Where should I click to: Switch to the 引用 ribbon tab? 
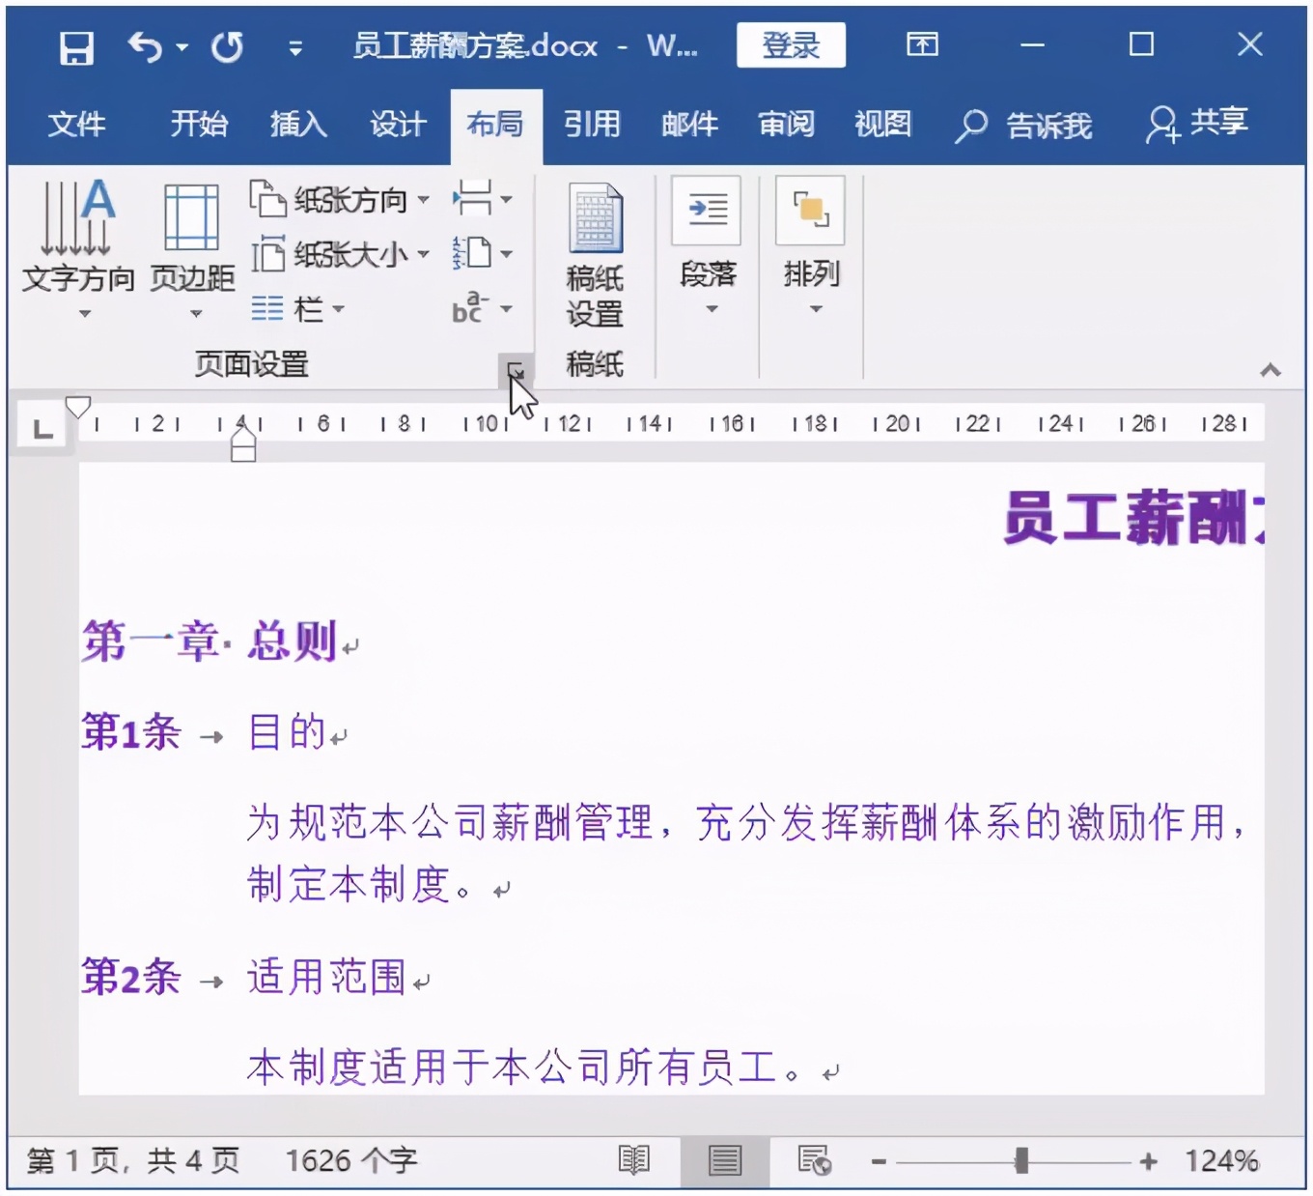tap(592, 124)
